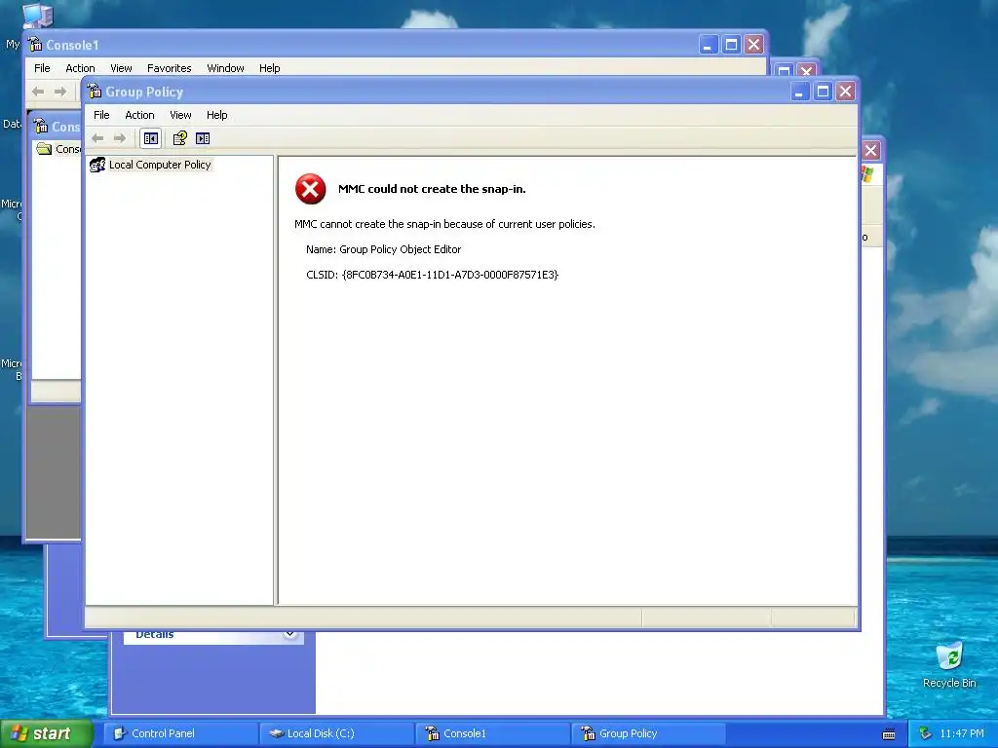Click the red error icon in snap-in message
Image resolution: width=998 pixels, height=748 pixels.
pos(311,189)
